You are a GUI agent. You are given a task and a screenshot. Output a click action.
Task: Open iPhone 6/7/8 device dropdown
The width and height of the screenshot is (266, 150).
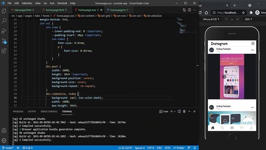click(x=211, y=19)
